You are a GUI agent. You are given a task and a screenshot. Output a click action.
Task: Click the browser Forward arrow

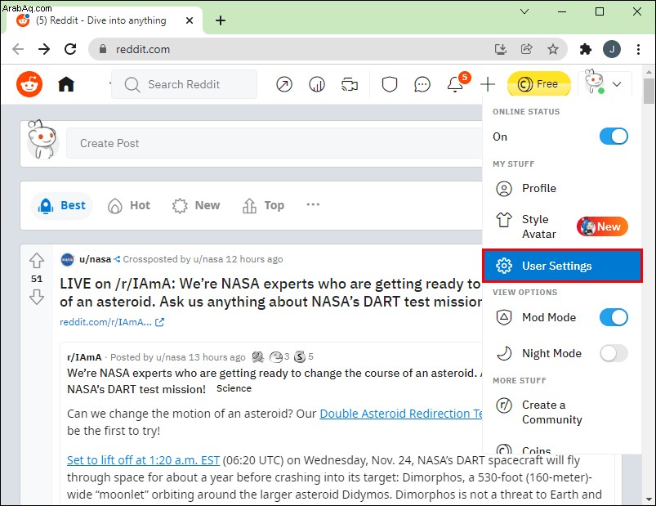click(44, 49)
